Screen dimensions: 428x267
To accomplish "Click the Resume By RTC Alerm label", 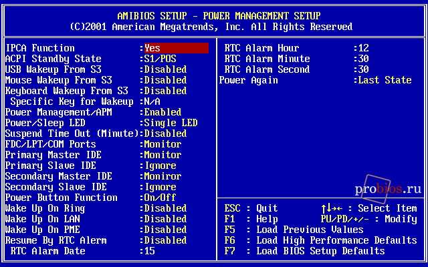I will click(56, 240).
